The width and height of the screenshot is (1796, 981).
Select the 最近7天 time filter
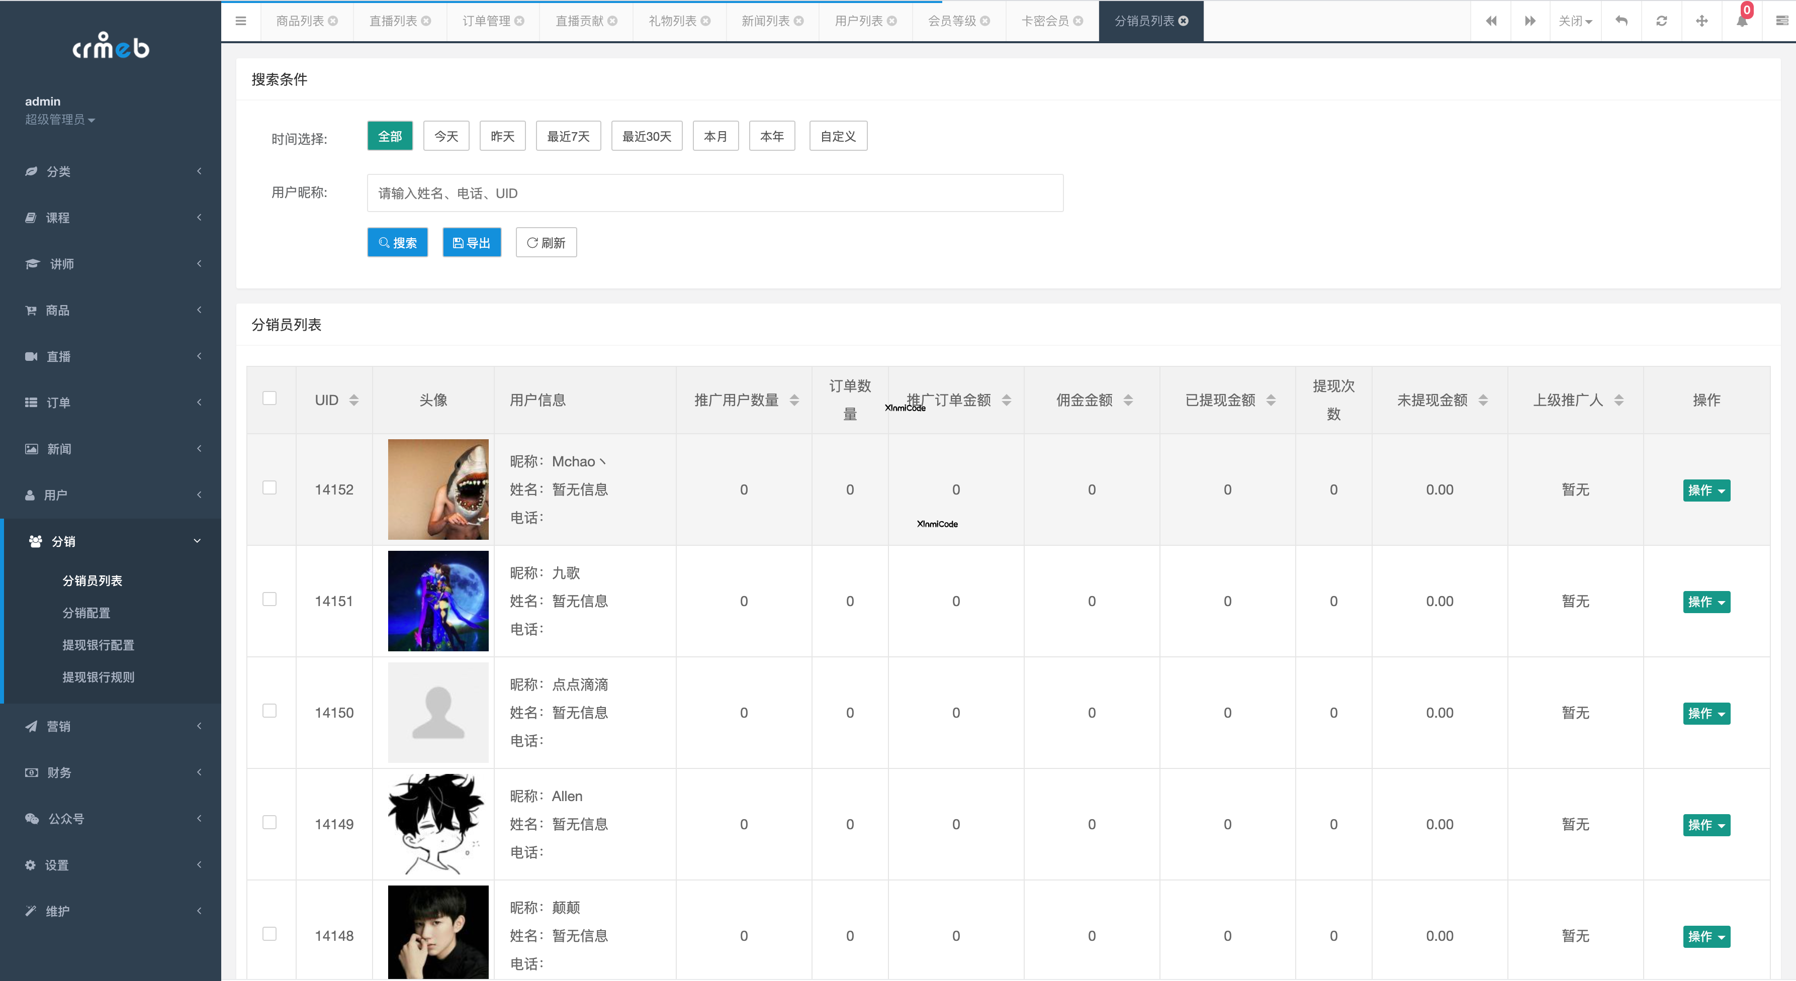(x=568, y=137)
